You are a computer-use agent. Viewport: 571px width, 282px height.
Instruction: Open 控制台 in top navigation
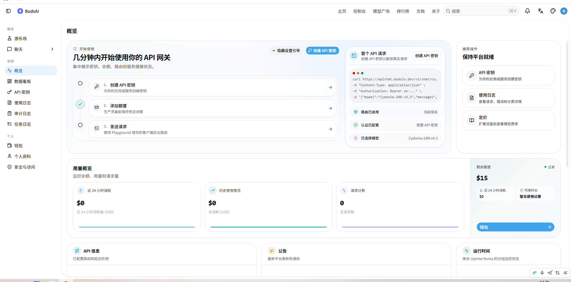click(x=359, y=11)
